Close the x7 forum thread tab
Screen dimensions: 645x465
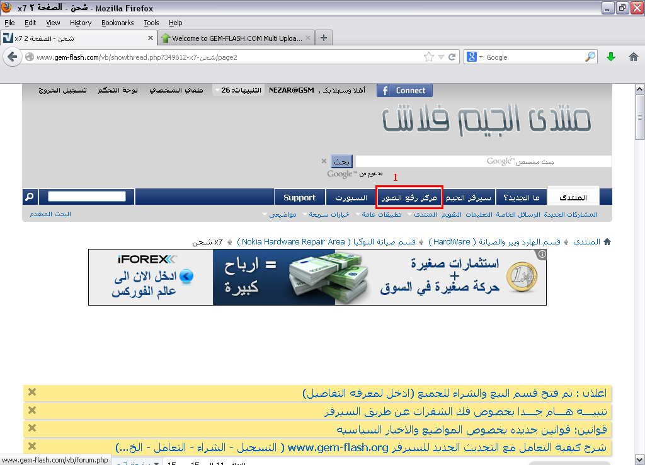[x=150, y=38]
